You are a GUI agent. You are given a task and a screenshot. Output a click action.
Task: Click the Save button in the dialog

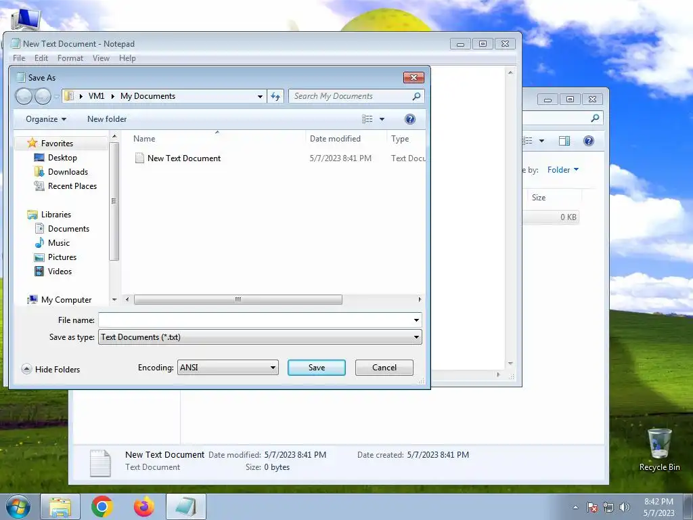click(x=317, y=368)
